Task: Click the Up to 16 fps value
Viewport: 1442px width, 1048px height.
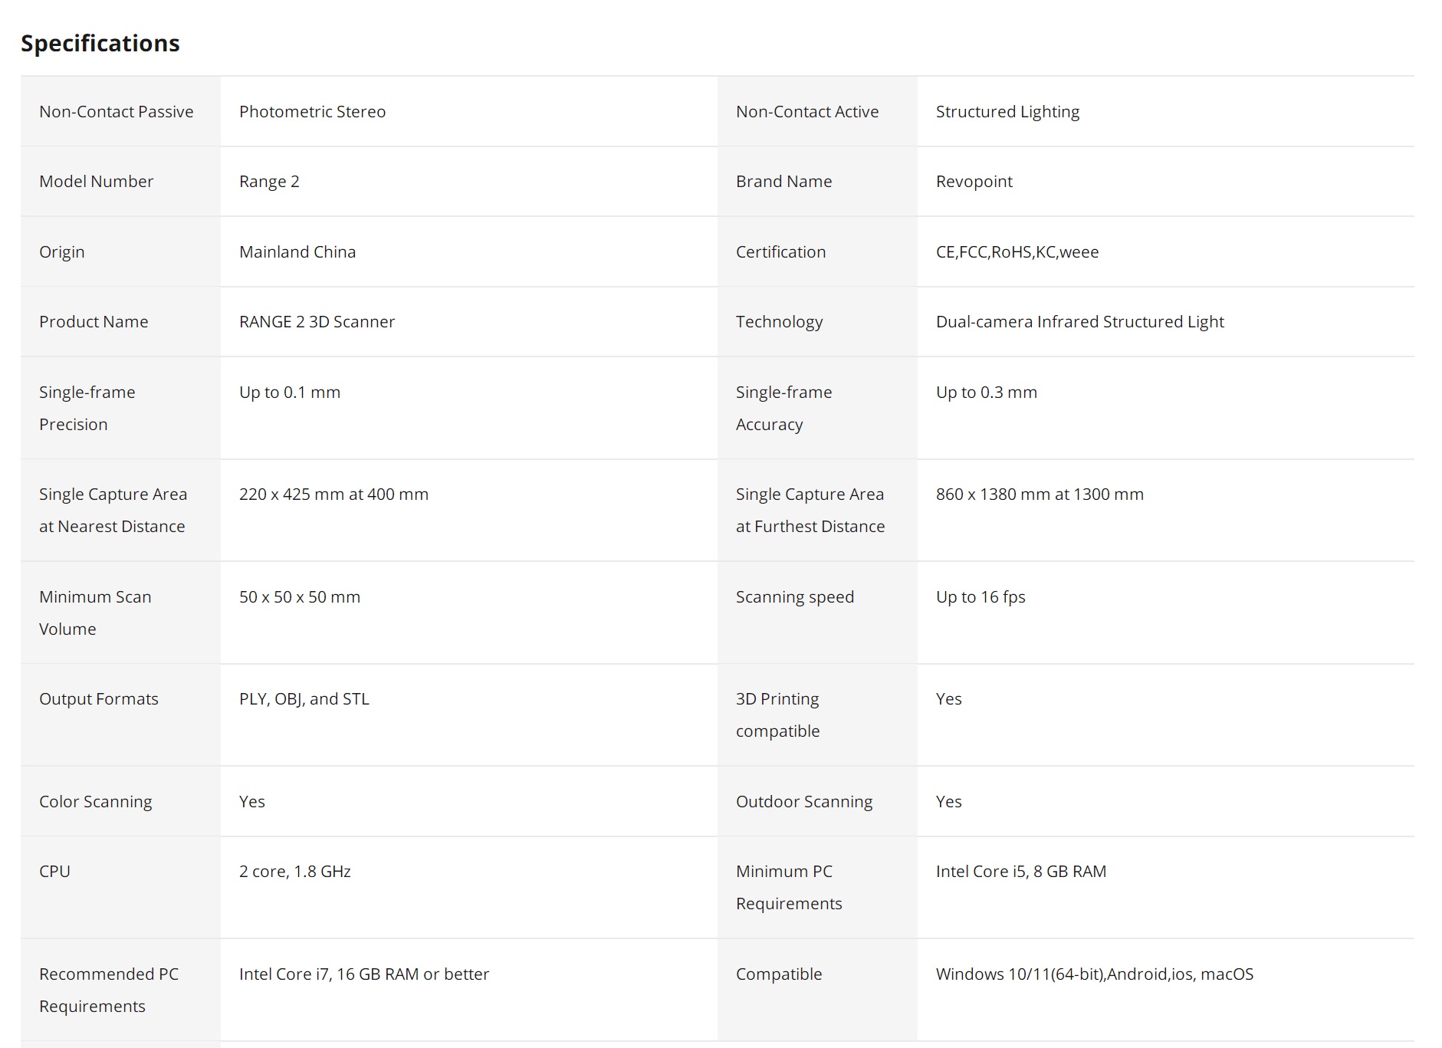Action: click(x=980, y=597)
